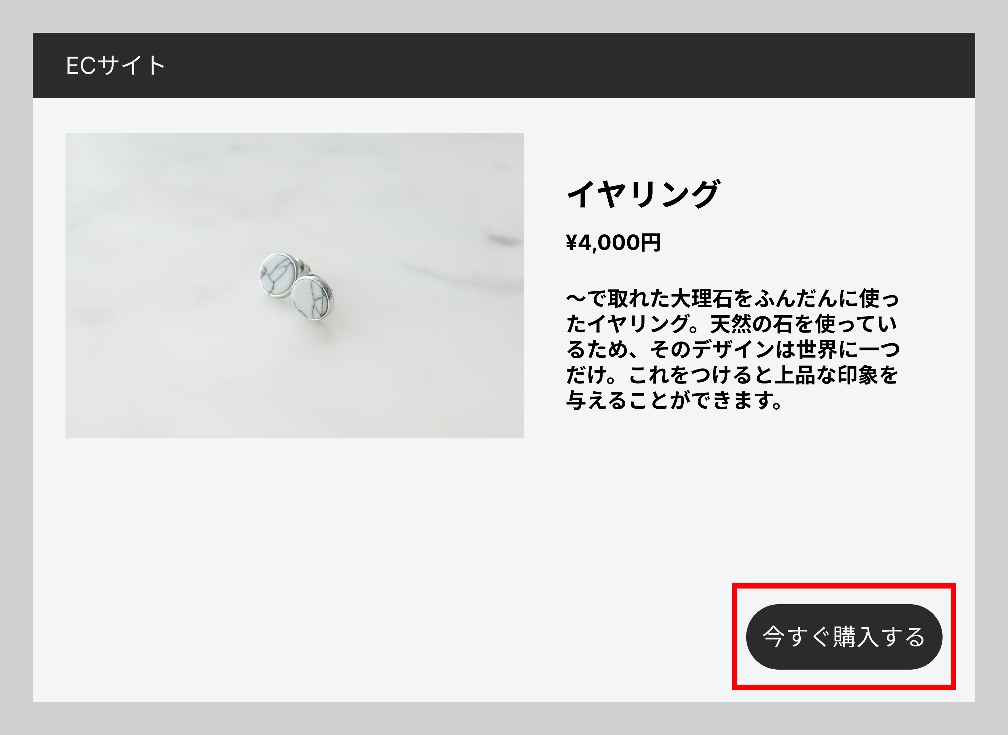
Task: Click the text 天然の石を使ってい in description
Action: tap(803, 323)
